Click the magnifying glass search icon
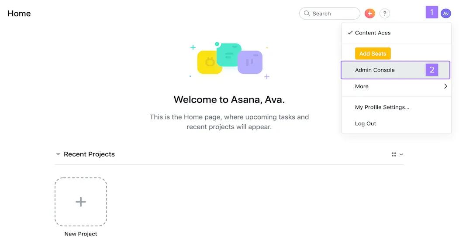 pos(307,14)
